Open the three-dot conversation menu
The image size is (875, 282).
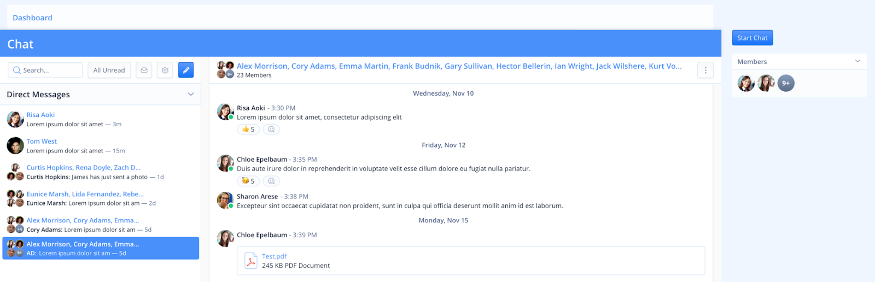[705, 70]
